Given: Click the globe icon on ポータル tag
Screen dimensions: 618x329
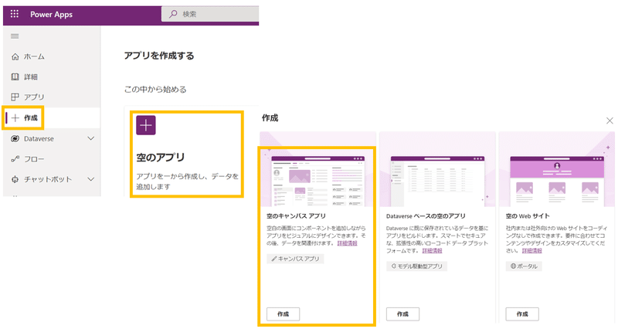Looking at the screenshot, I should coord(513,266).
